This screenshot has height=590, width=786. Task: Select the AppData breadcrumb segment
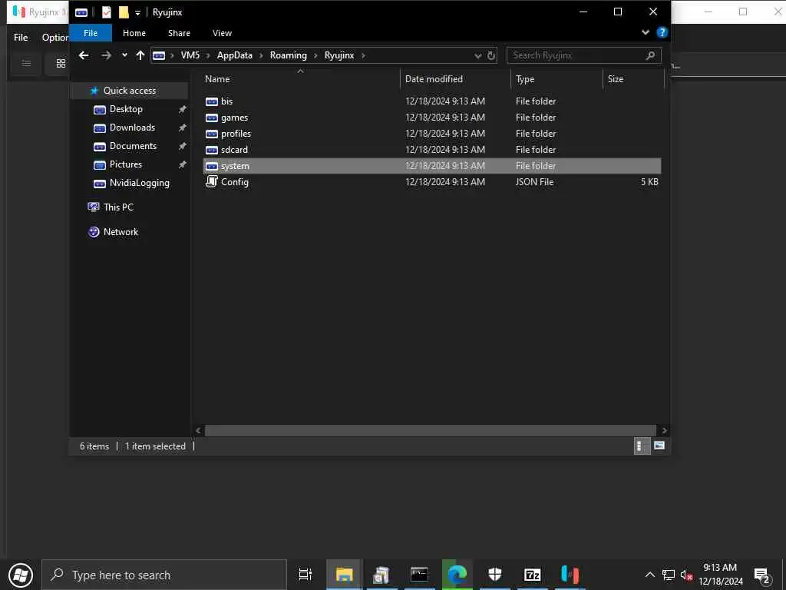click(x=235, y=55)
